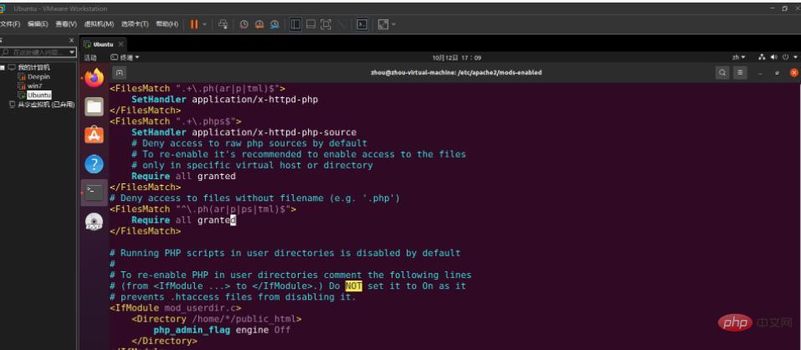801x350 pixels.
Task: Open Firefox from the Ubuntu dock
Action: (x=94, y=78)
